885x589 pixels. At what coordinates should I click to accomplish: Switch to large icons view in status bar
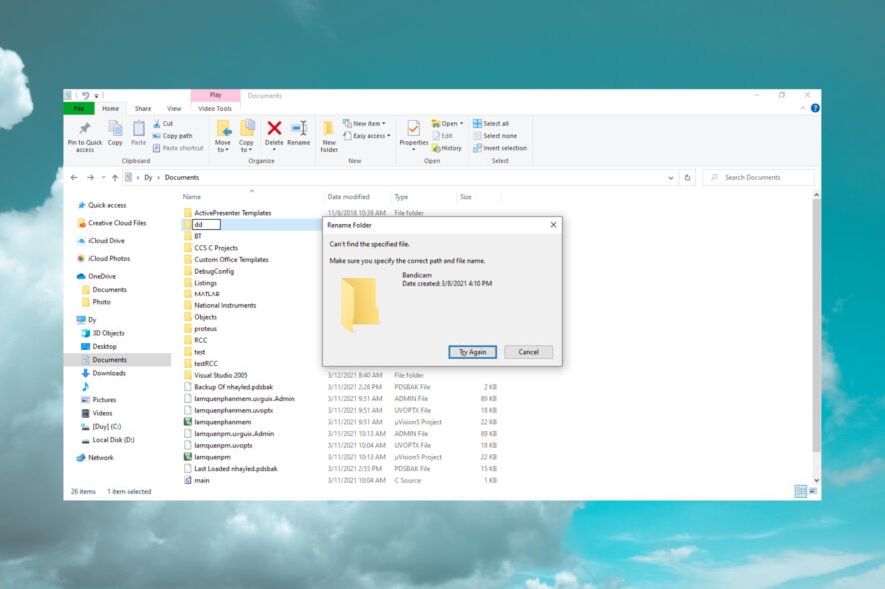tap(813, 492)
